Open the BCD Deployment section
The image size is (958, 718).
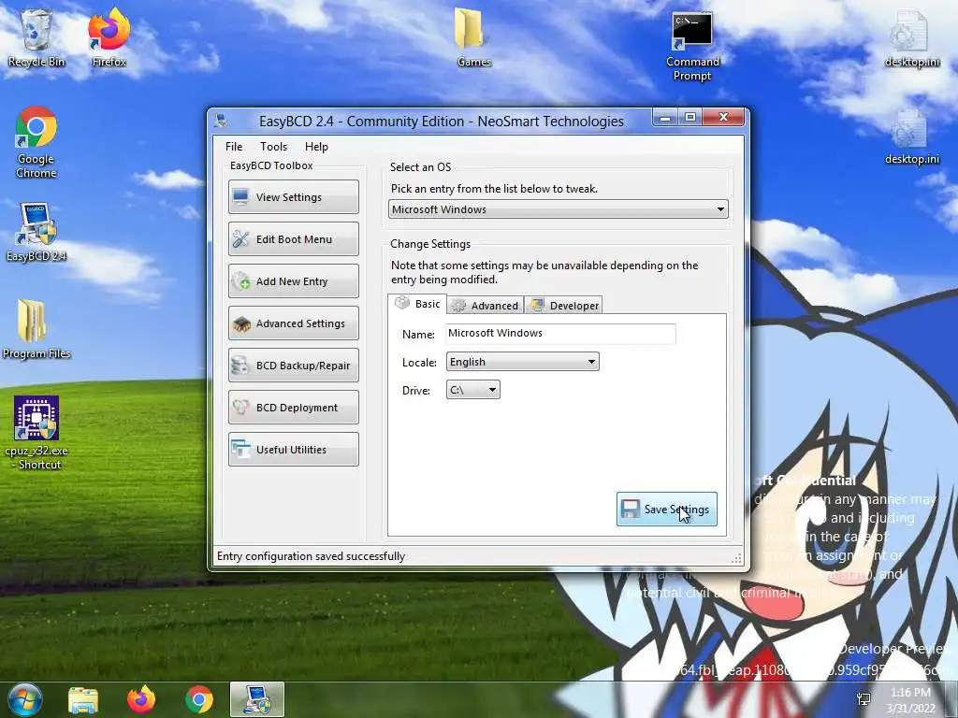tap(293, 408)
